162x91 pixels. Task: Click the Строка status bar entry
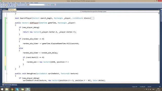coord(135,87)
